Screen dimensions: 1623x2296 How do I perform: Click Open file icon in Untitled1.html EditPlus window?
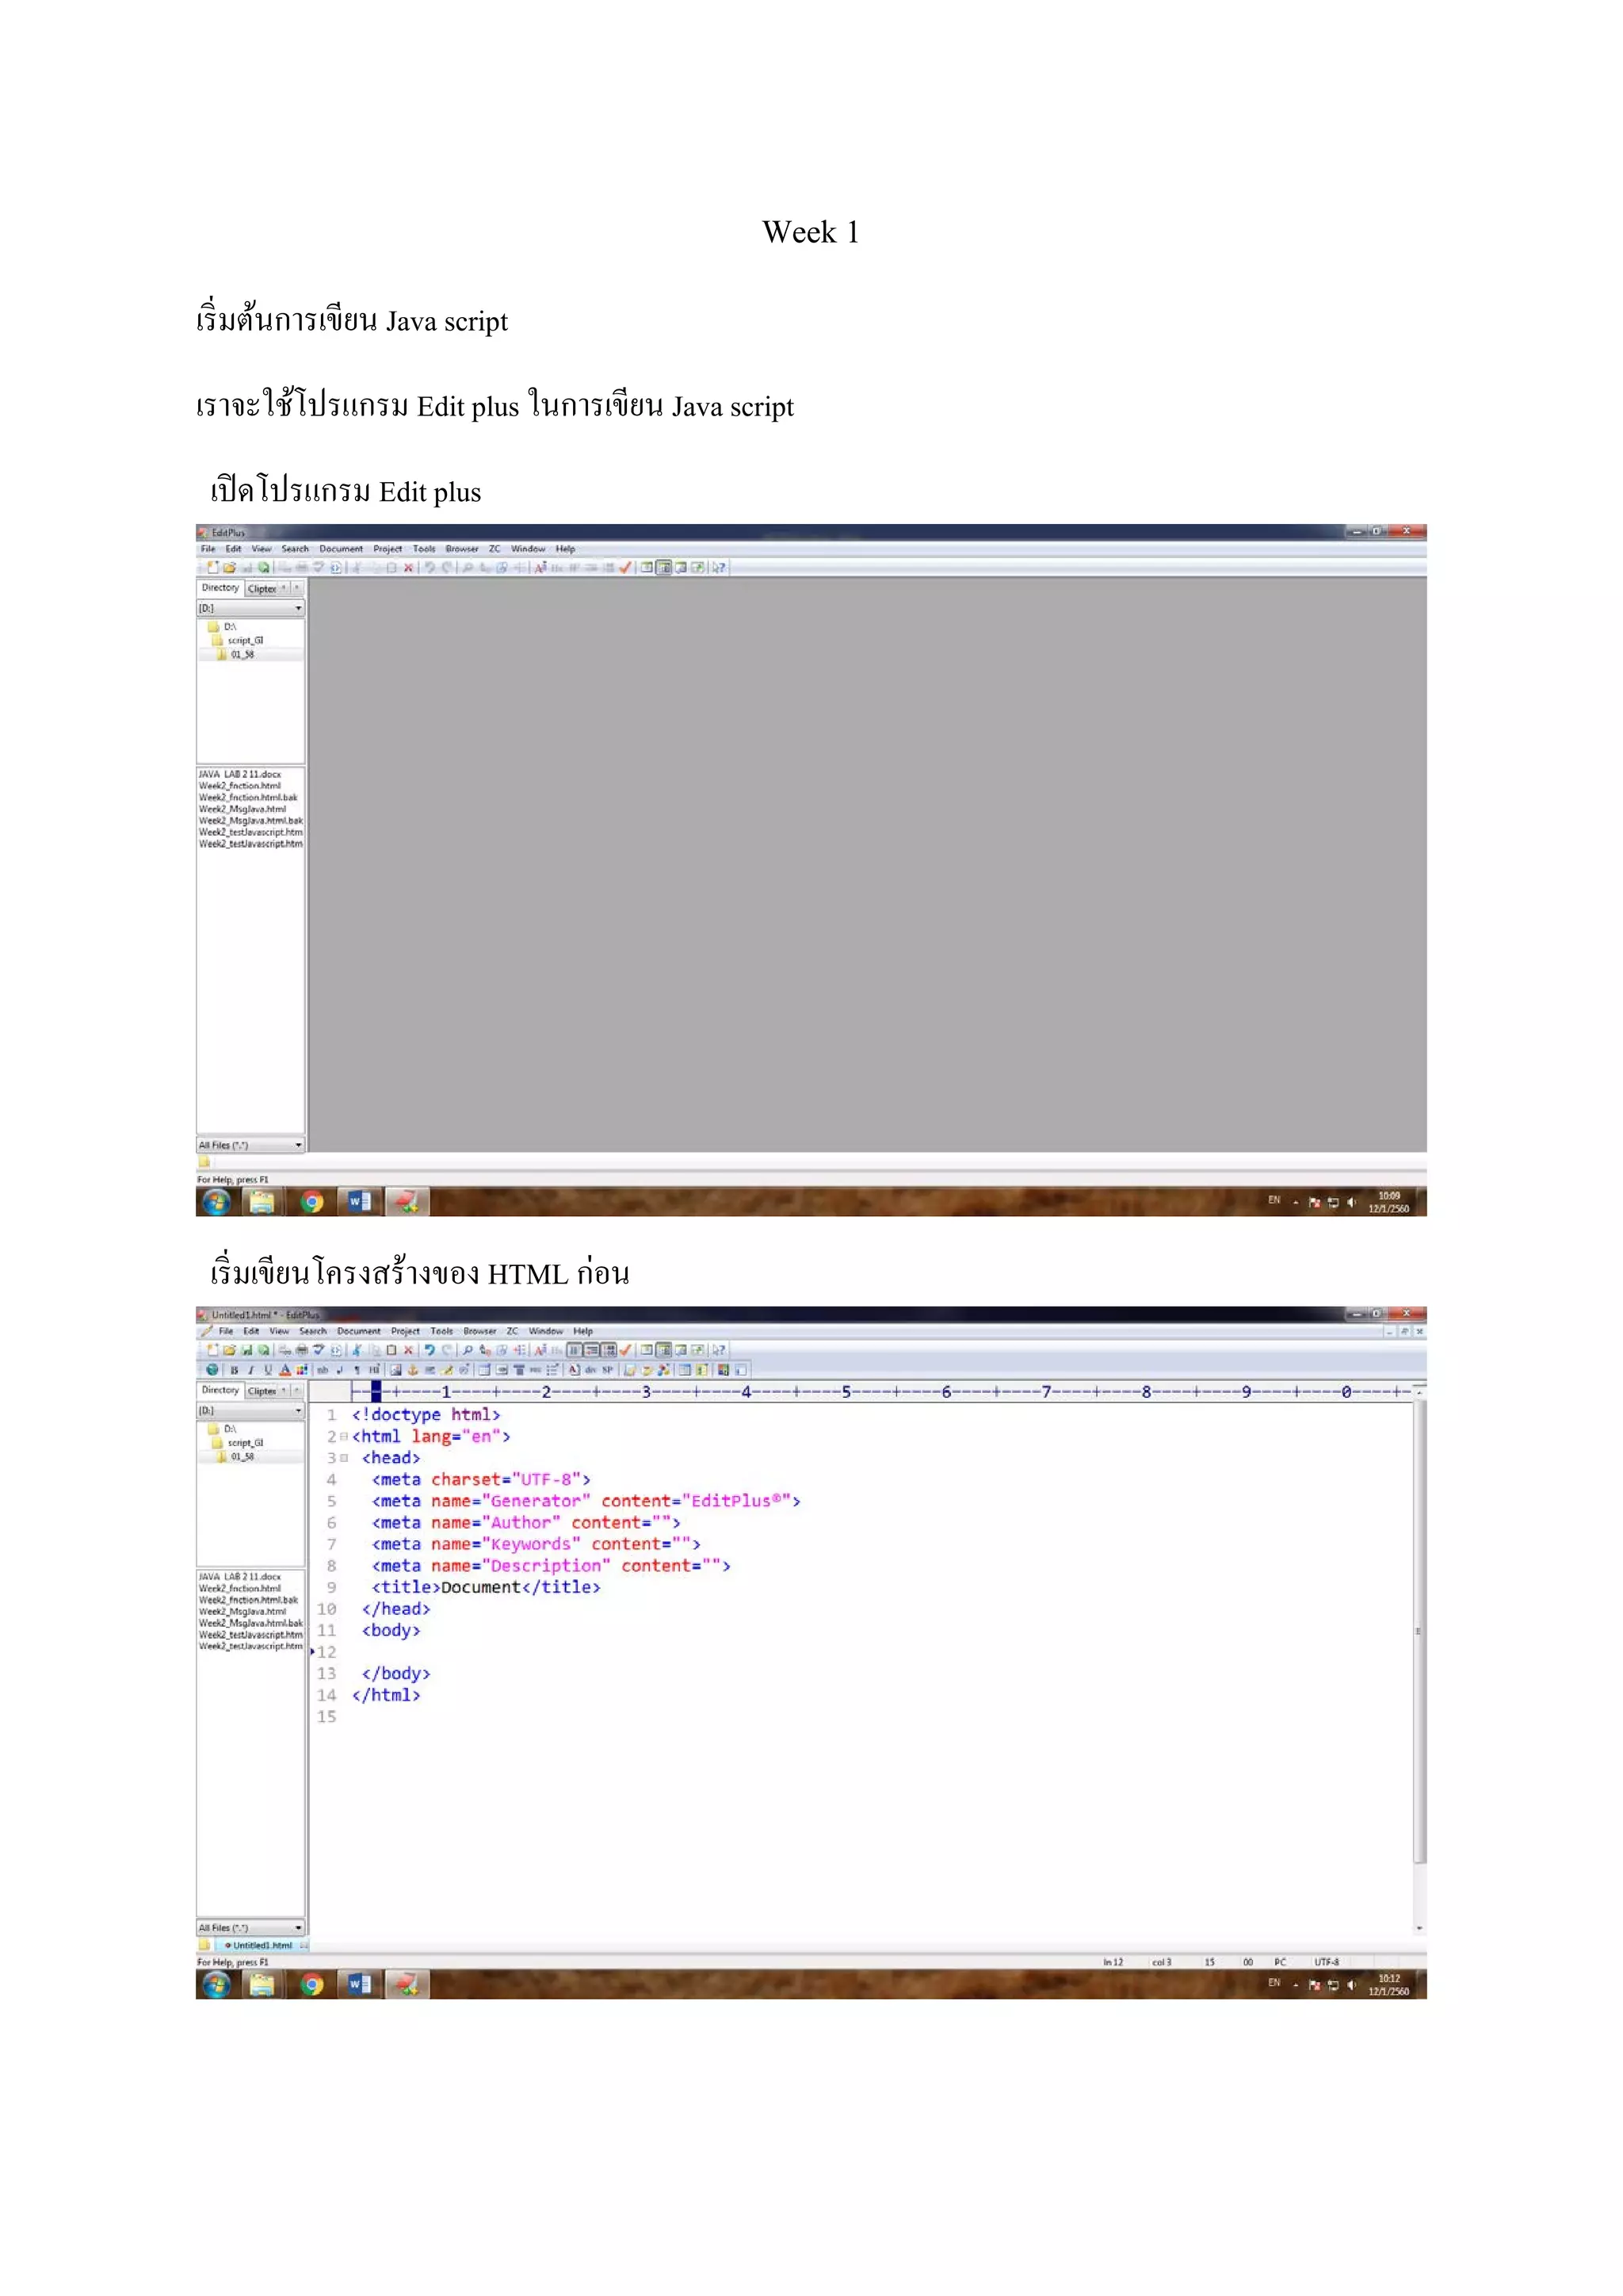coord(230,1350)
